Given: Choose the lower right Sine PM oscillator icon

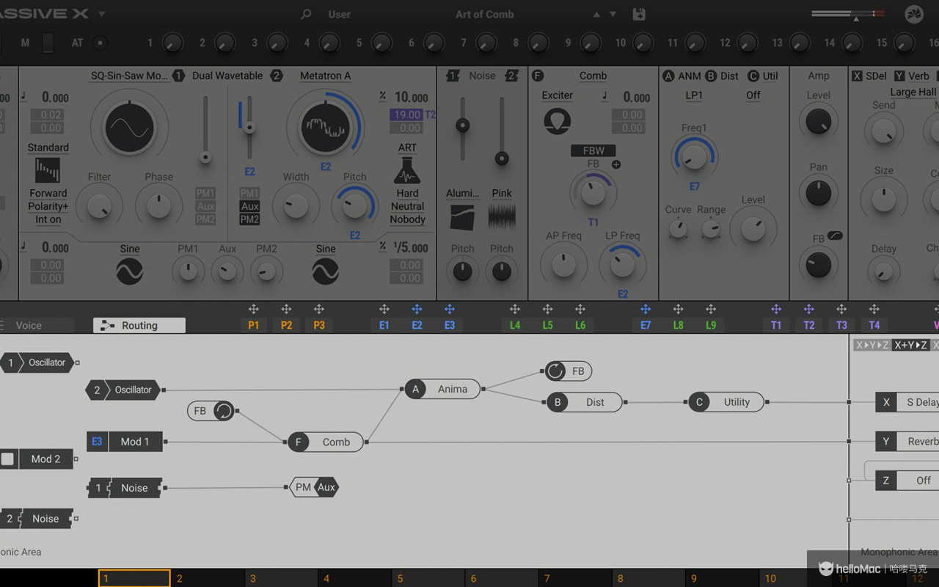Looking at the screenshot, I should pyautogui.click(x=325, y=272).
